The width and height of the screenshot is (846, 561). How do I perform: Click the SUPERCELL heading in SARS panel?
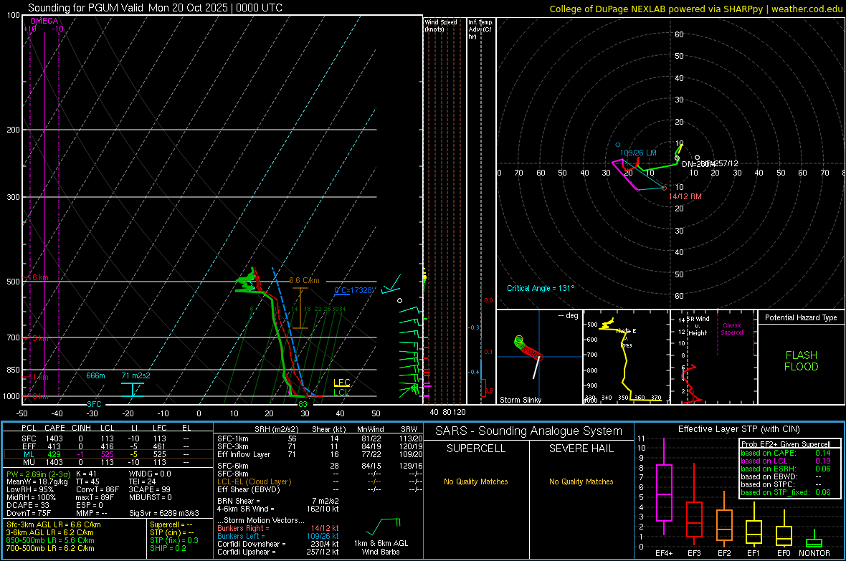click(x=475, y=449)
